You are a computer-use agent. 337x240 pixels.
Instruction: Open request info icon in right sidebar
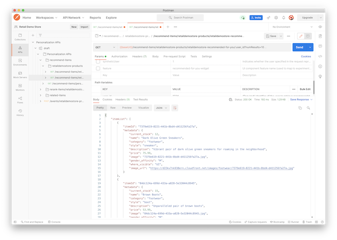tap(320, 67)
